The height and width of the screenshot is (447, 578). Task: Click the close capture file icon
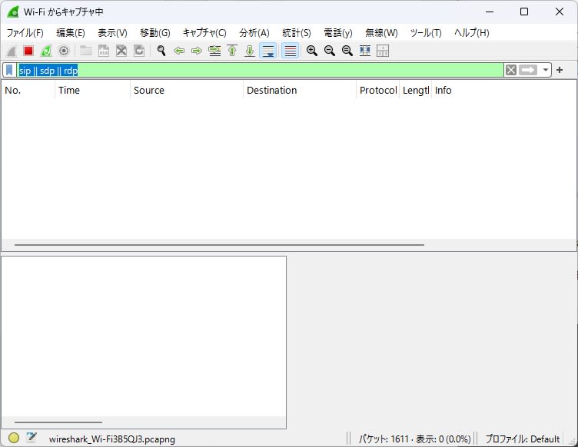click(x=121, y=51)
